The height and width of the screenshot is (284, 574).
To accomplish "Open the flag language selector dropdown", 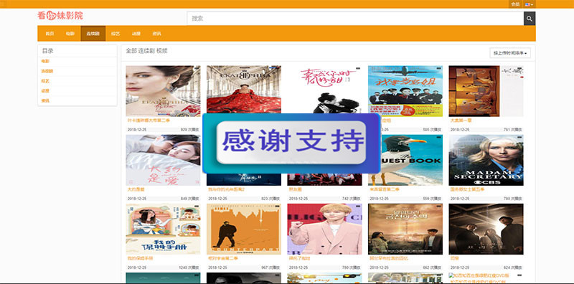I will (x=529, y=4).
